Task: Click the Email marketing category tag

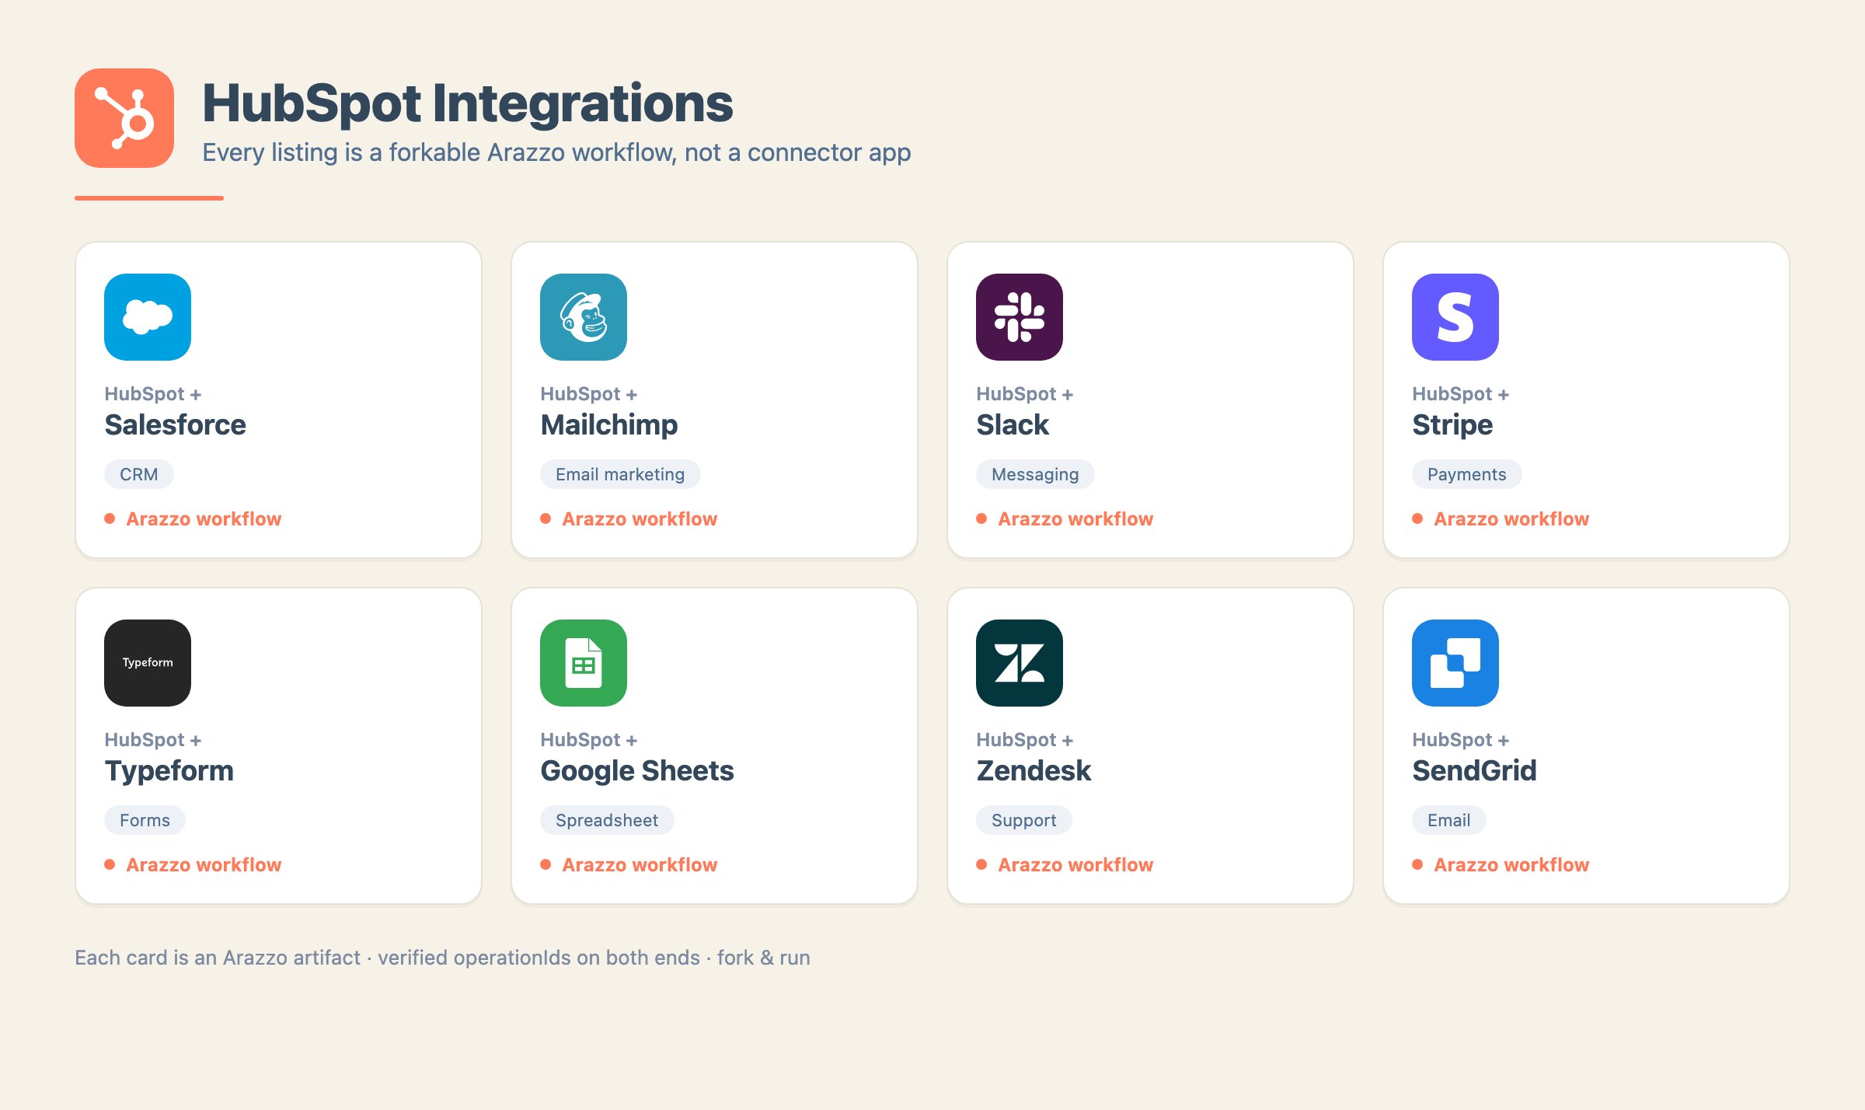Action: point(620,474)
